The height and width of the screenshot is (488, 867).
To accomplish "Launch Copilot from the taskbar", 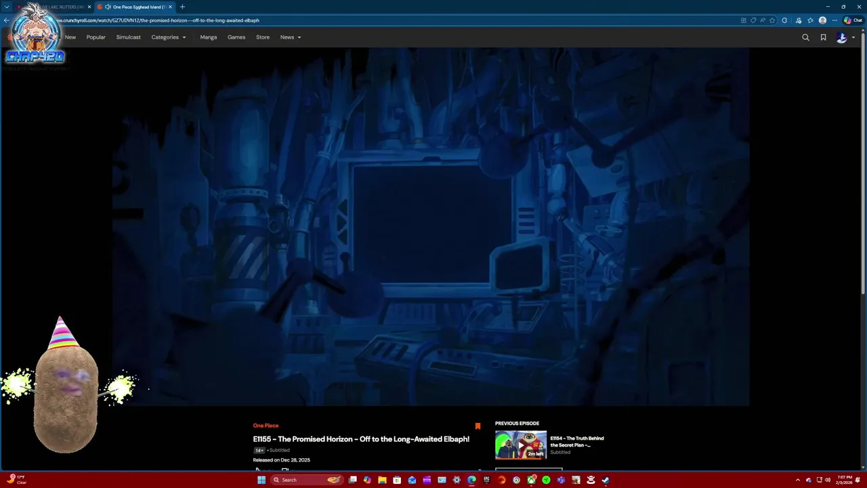I will 367,480.
